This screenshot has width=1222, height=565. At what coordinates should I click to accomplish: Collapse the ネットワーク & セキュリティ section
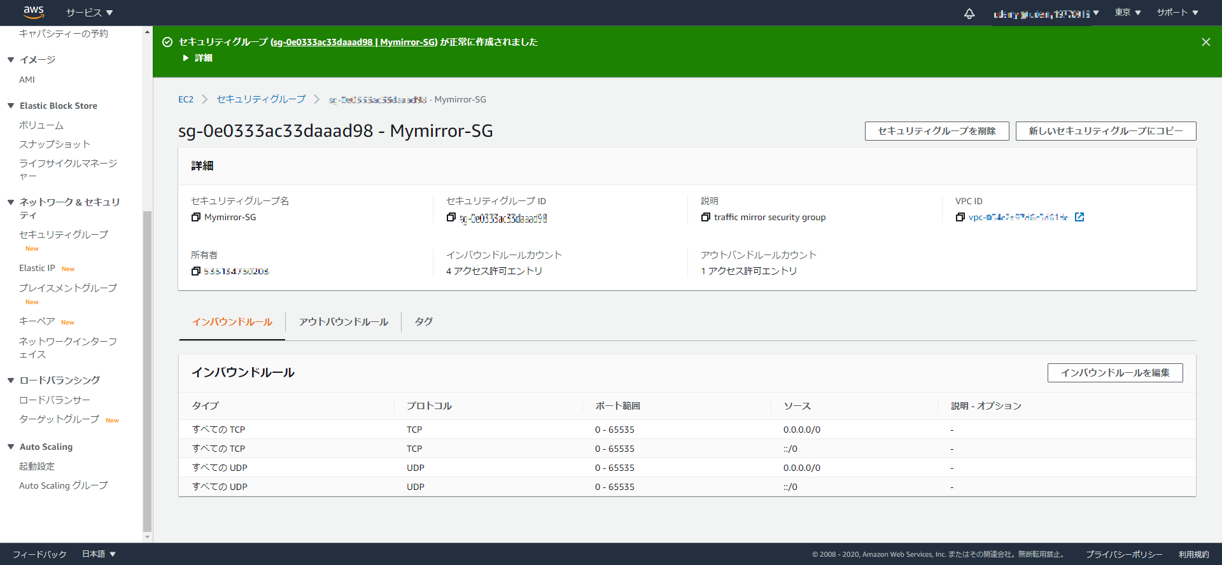pos(11,202)
